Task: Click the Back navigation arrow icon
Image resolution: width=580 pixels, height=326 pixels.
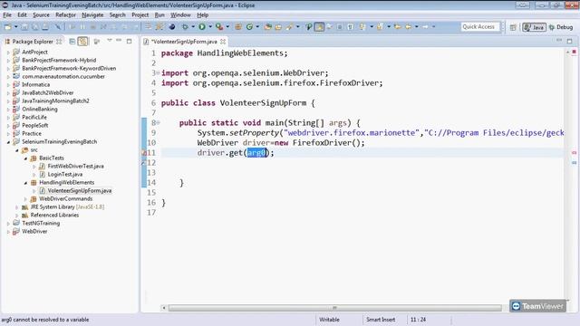Action: 409,27
